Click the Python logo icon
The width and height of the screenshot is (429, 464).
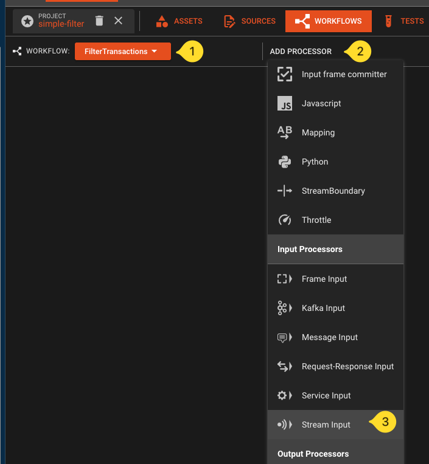pos(285,162)
